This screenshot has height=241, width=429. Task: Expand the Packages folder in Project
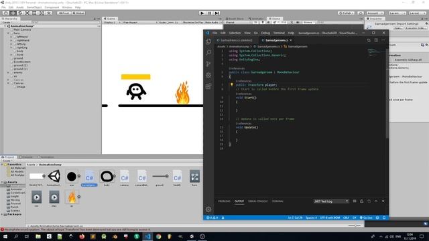click(x=2, y=214)
